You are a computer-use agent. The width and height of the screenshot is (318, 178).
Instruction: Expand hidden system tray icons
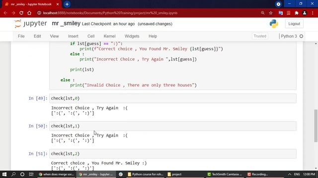click(x=290, y=174)
